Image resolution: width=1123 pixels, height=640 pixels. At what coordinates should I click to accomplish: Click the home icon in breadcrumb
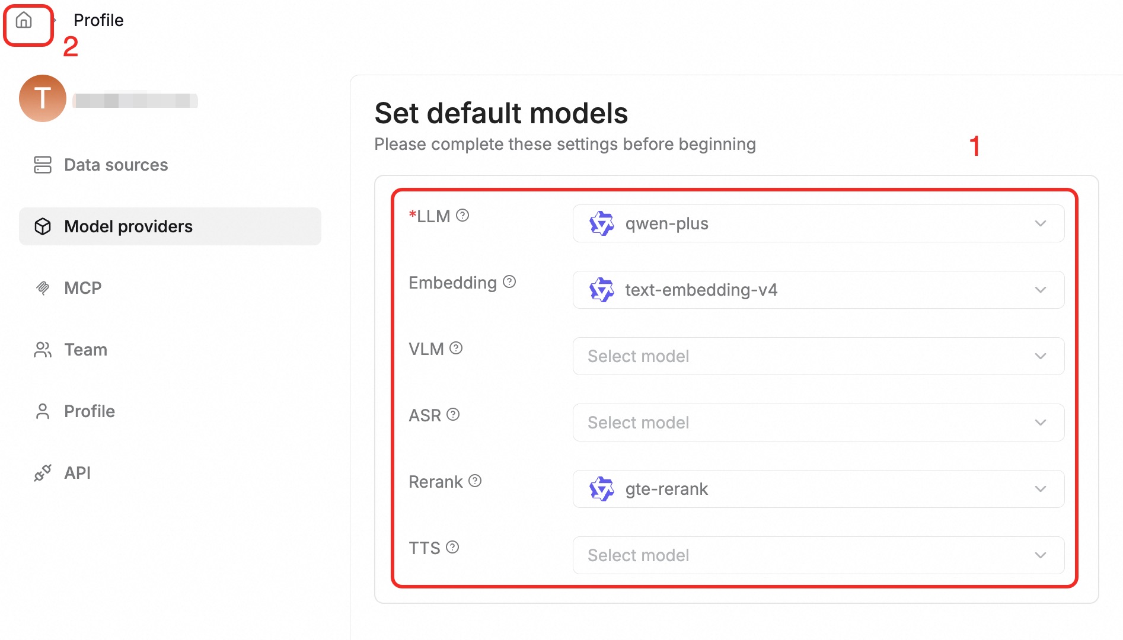tap(24, 21)
